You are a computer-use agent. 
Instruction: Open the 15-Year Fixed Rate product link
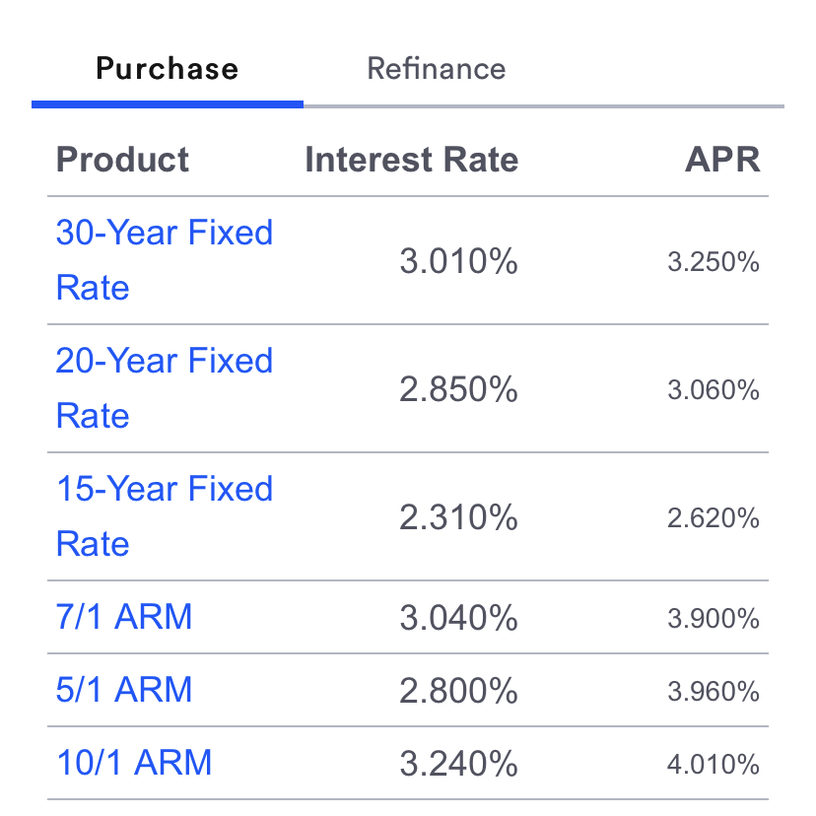165,515
